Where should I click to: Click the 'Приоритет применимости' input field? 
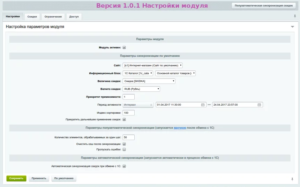pos(128,97)
